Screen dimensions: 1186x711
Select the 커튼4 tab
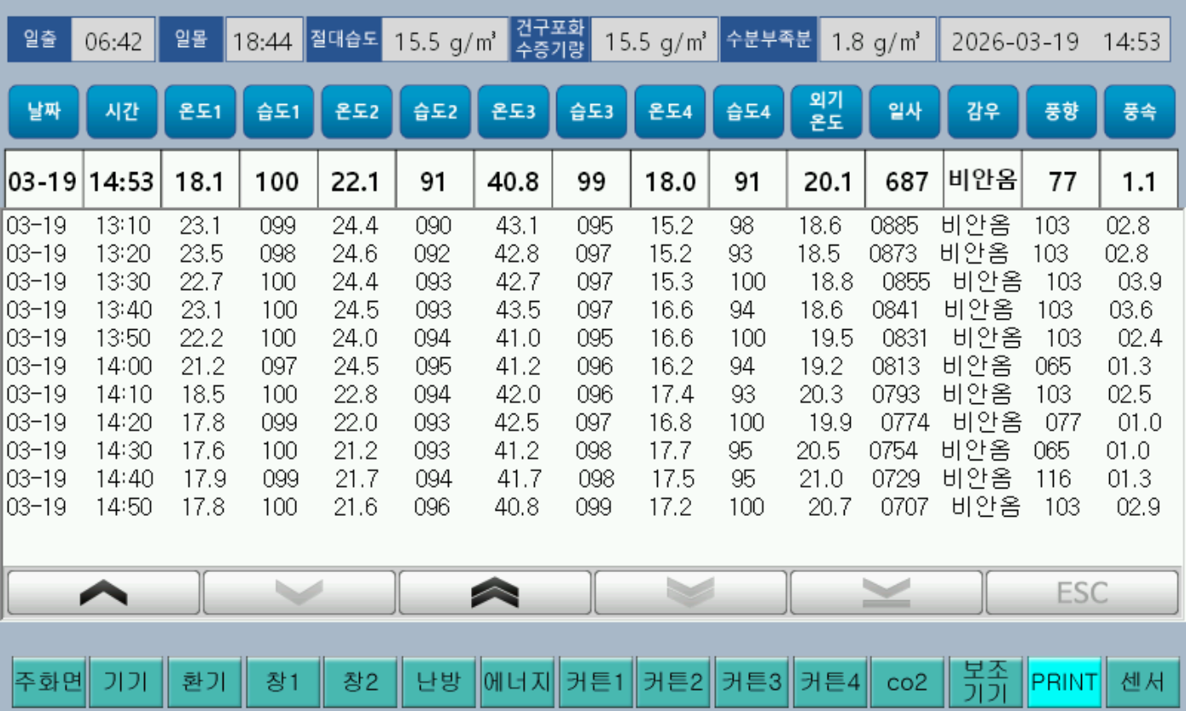(830, 681)
